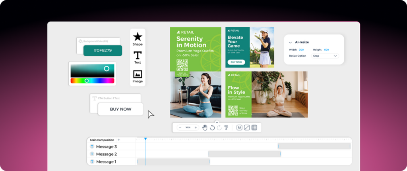Select the Text tool

click(x=138, y=55)
